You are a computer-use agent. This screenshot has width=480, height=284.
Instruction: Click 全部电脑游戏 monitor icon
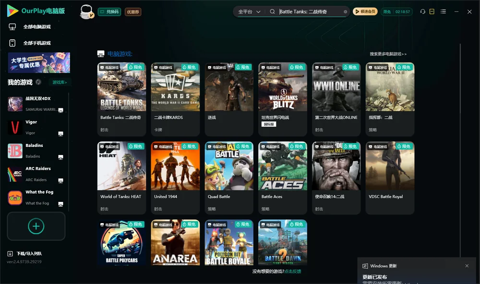point(12,27)
